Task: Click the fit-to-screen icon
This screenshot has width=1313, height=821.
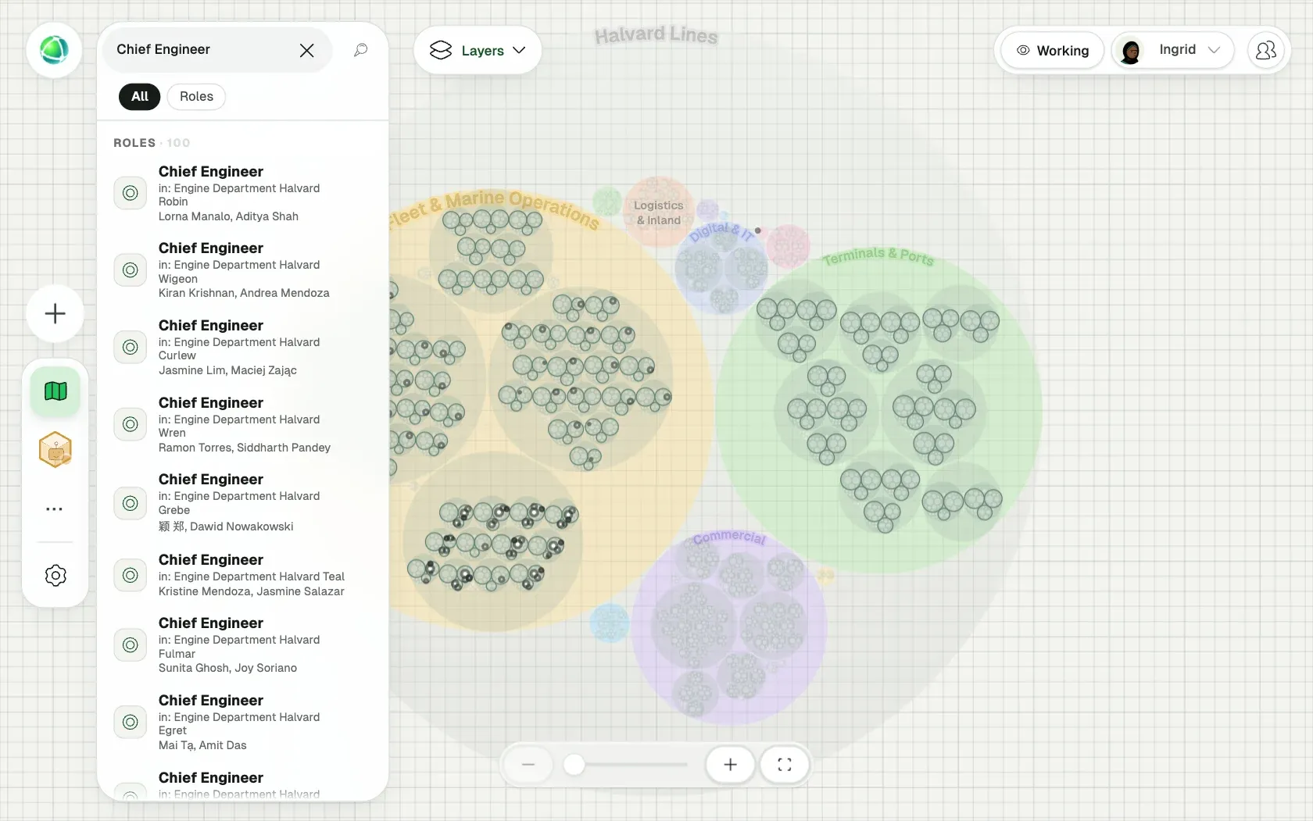Action: point(785,765)
